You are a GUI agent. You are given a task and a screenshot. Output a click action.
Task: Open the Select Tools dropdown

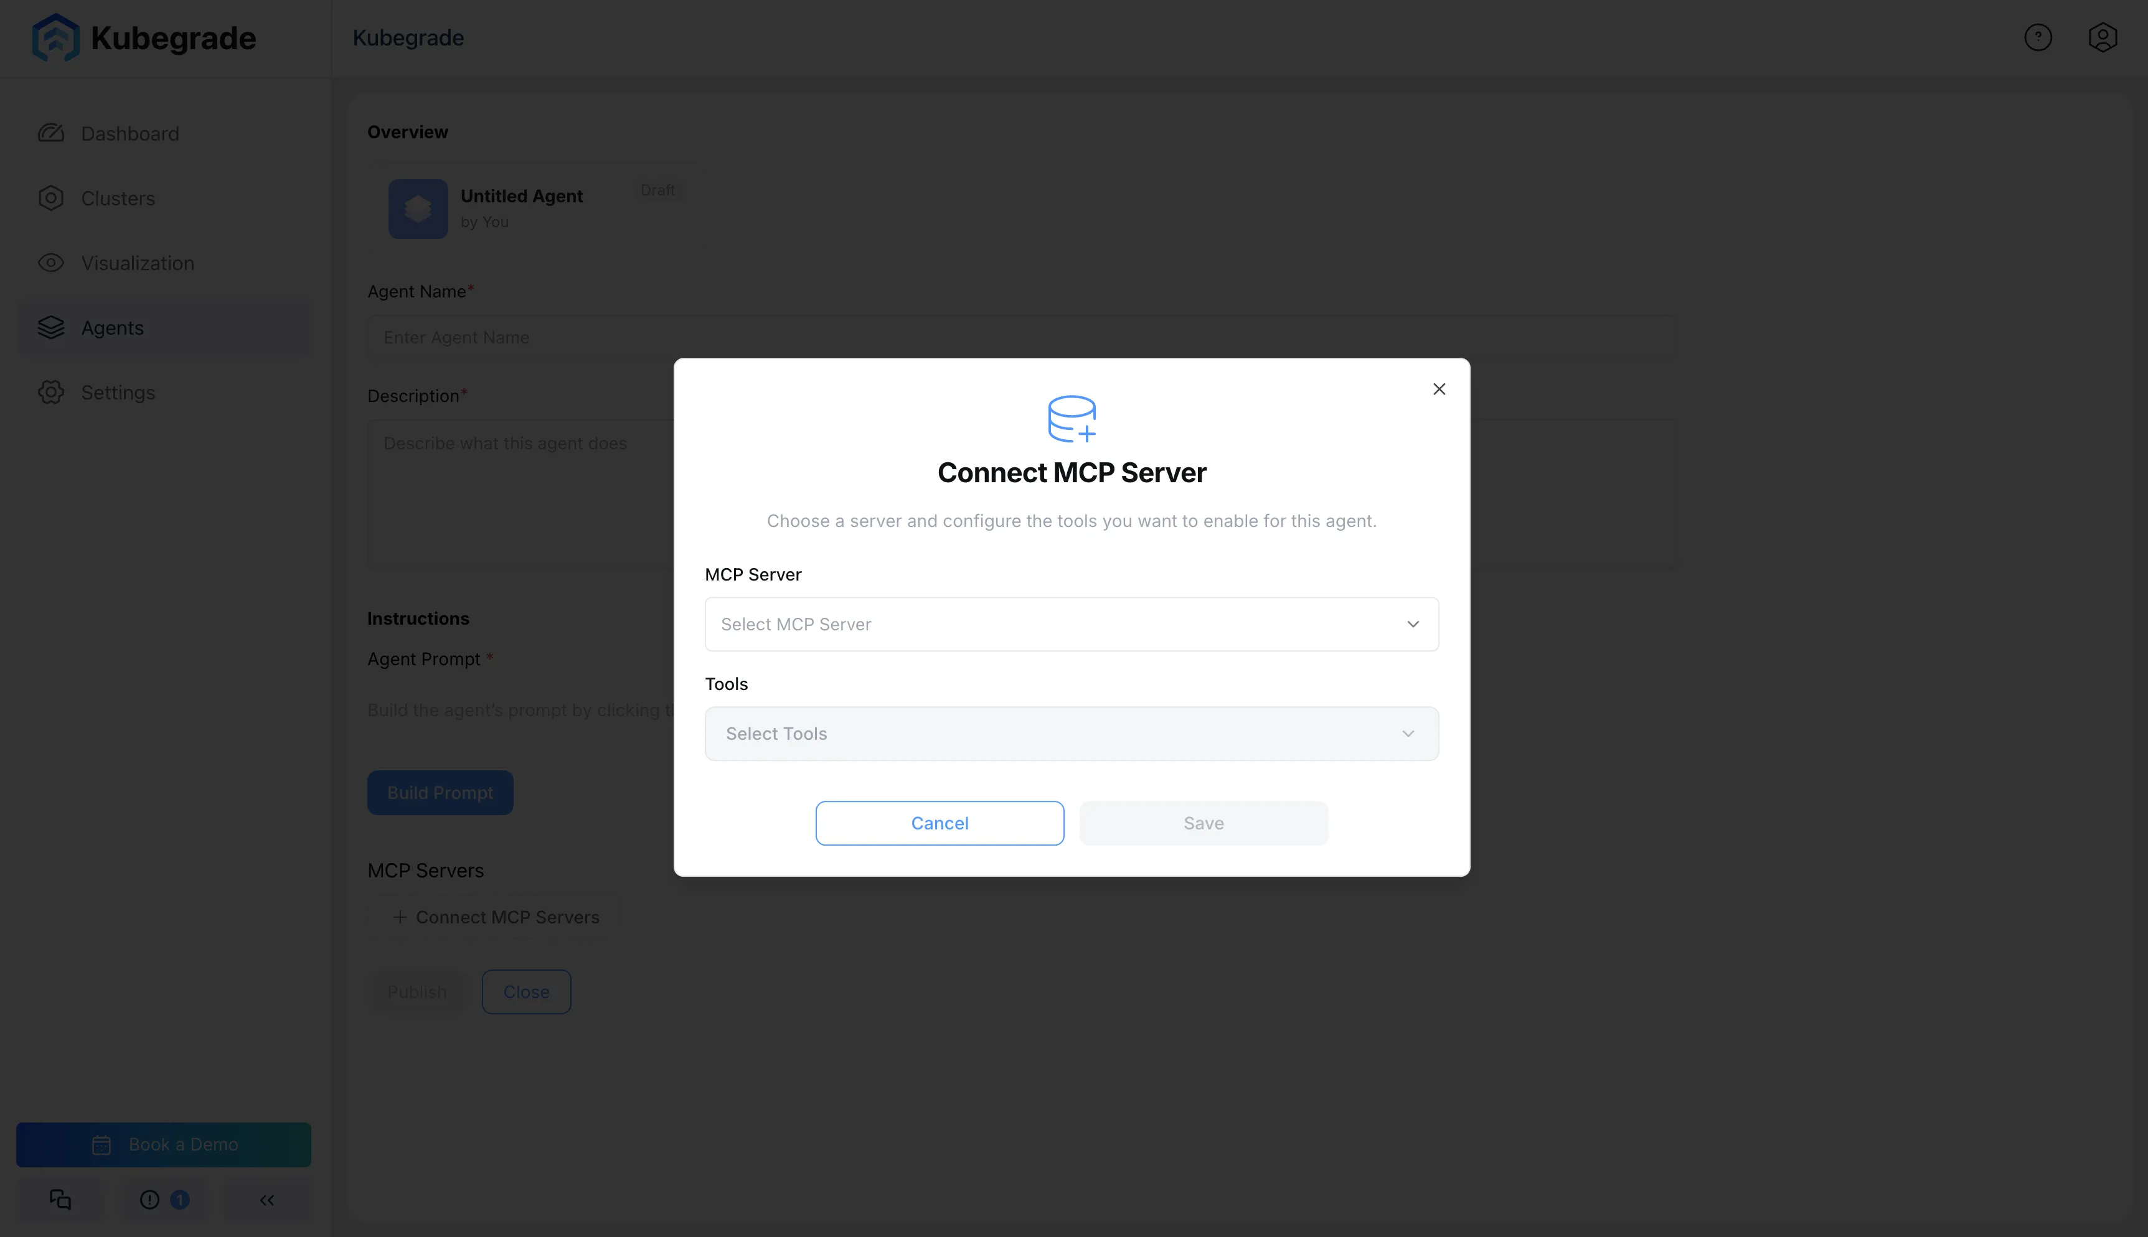[x=1071, y=733]
